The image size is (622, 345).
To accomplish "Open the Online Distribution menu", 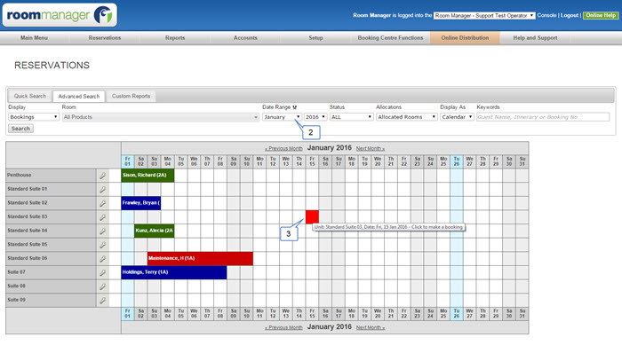I will coord(465,37).
